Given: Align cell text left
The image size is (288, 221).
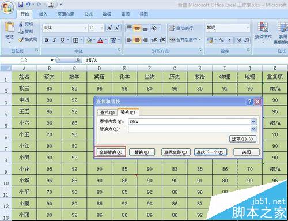Looking at the screenshot, I should (x=129, y=40).
